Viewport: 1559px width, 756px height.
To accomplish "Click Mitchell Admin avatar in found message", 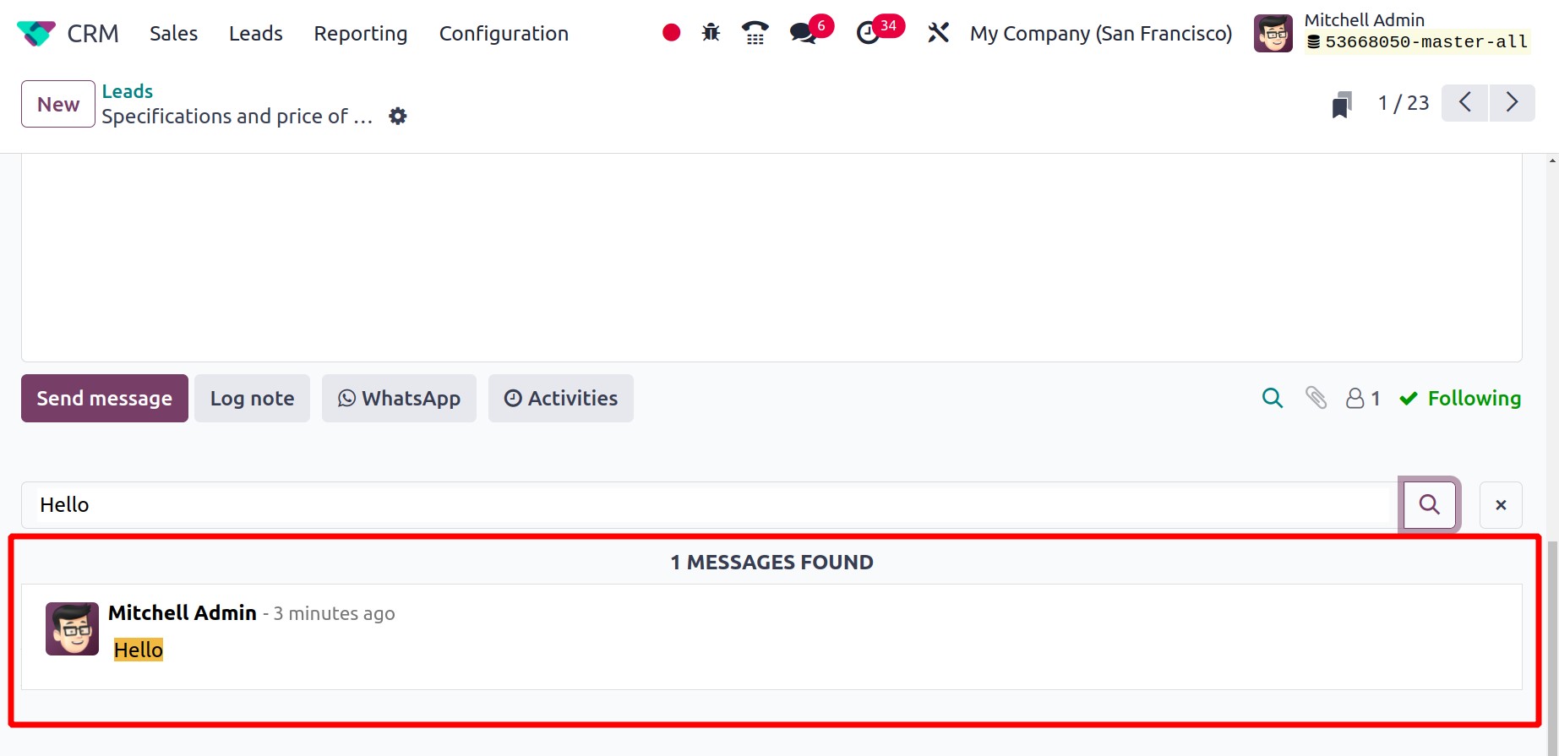I will (x=72, y=628).
